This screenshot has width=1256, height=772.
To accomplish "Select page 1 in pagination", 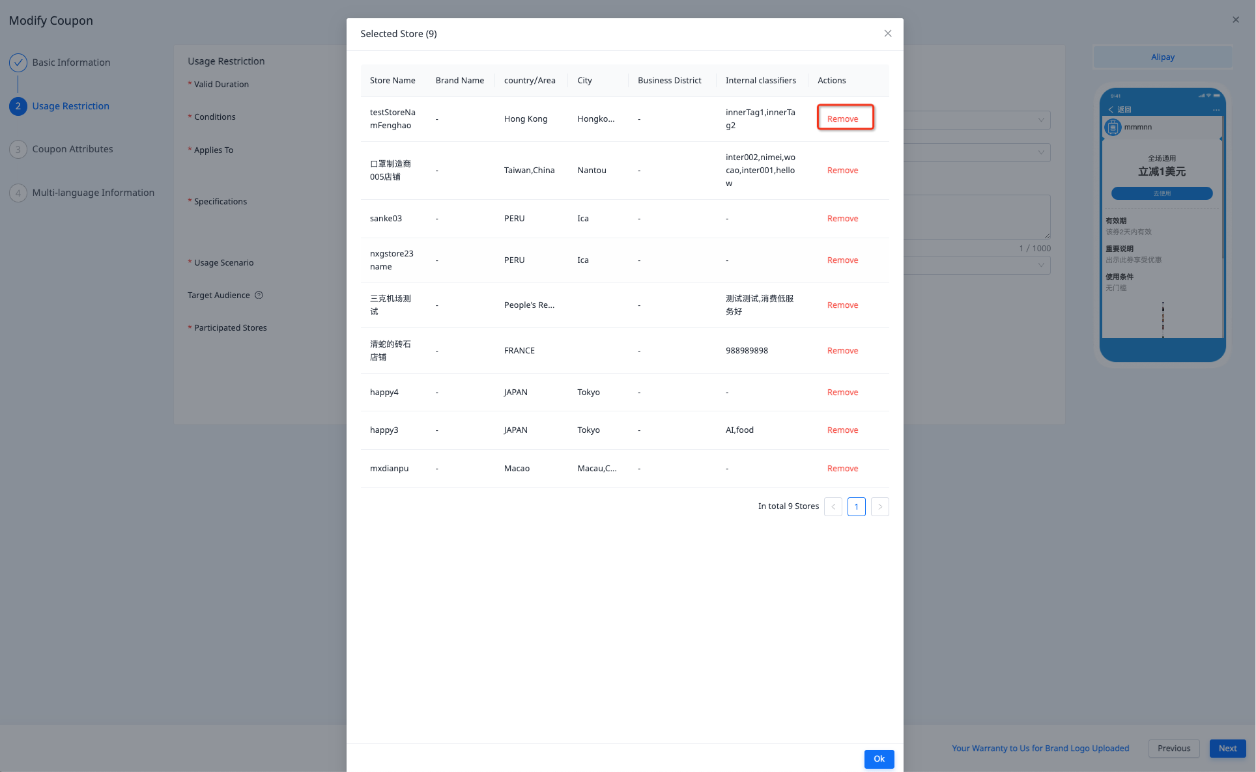I will click(x=856, y=506).
